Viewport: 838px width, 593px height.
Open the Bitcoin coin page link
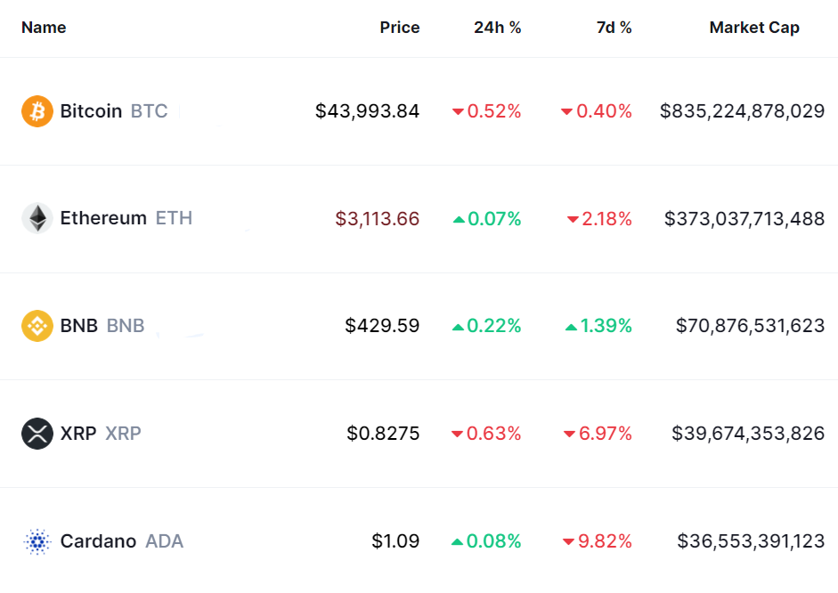point(91,111)
